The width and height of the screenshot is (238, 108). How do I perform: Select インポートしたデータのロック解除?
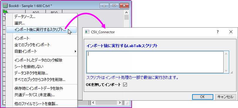pos(41,60)
